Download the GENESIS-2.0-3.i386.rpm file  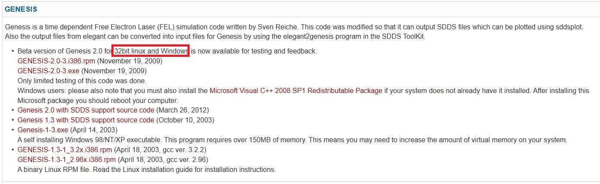click(x=56, y=61)
